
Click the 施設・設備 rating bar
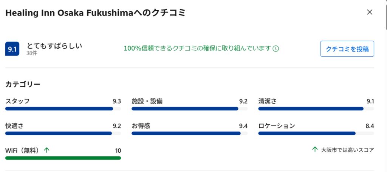pos(190,108)
